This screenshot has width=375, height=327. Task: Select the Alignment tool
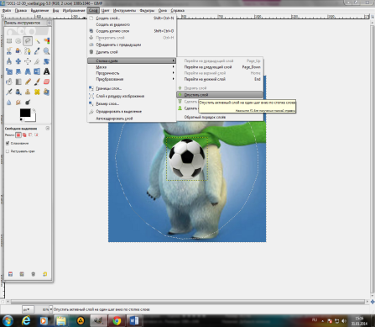28,61
